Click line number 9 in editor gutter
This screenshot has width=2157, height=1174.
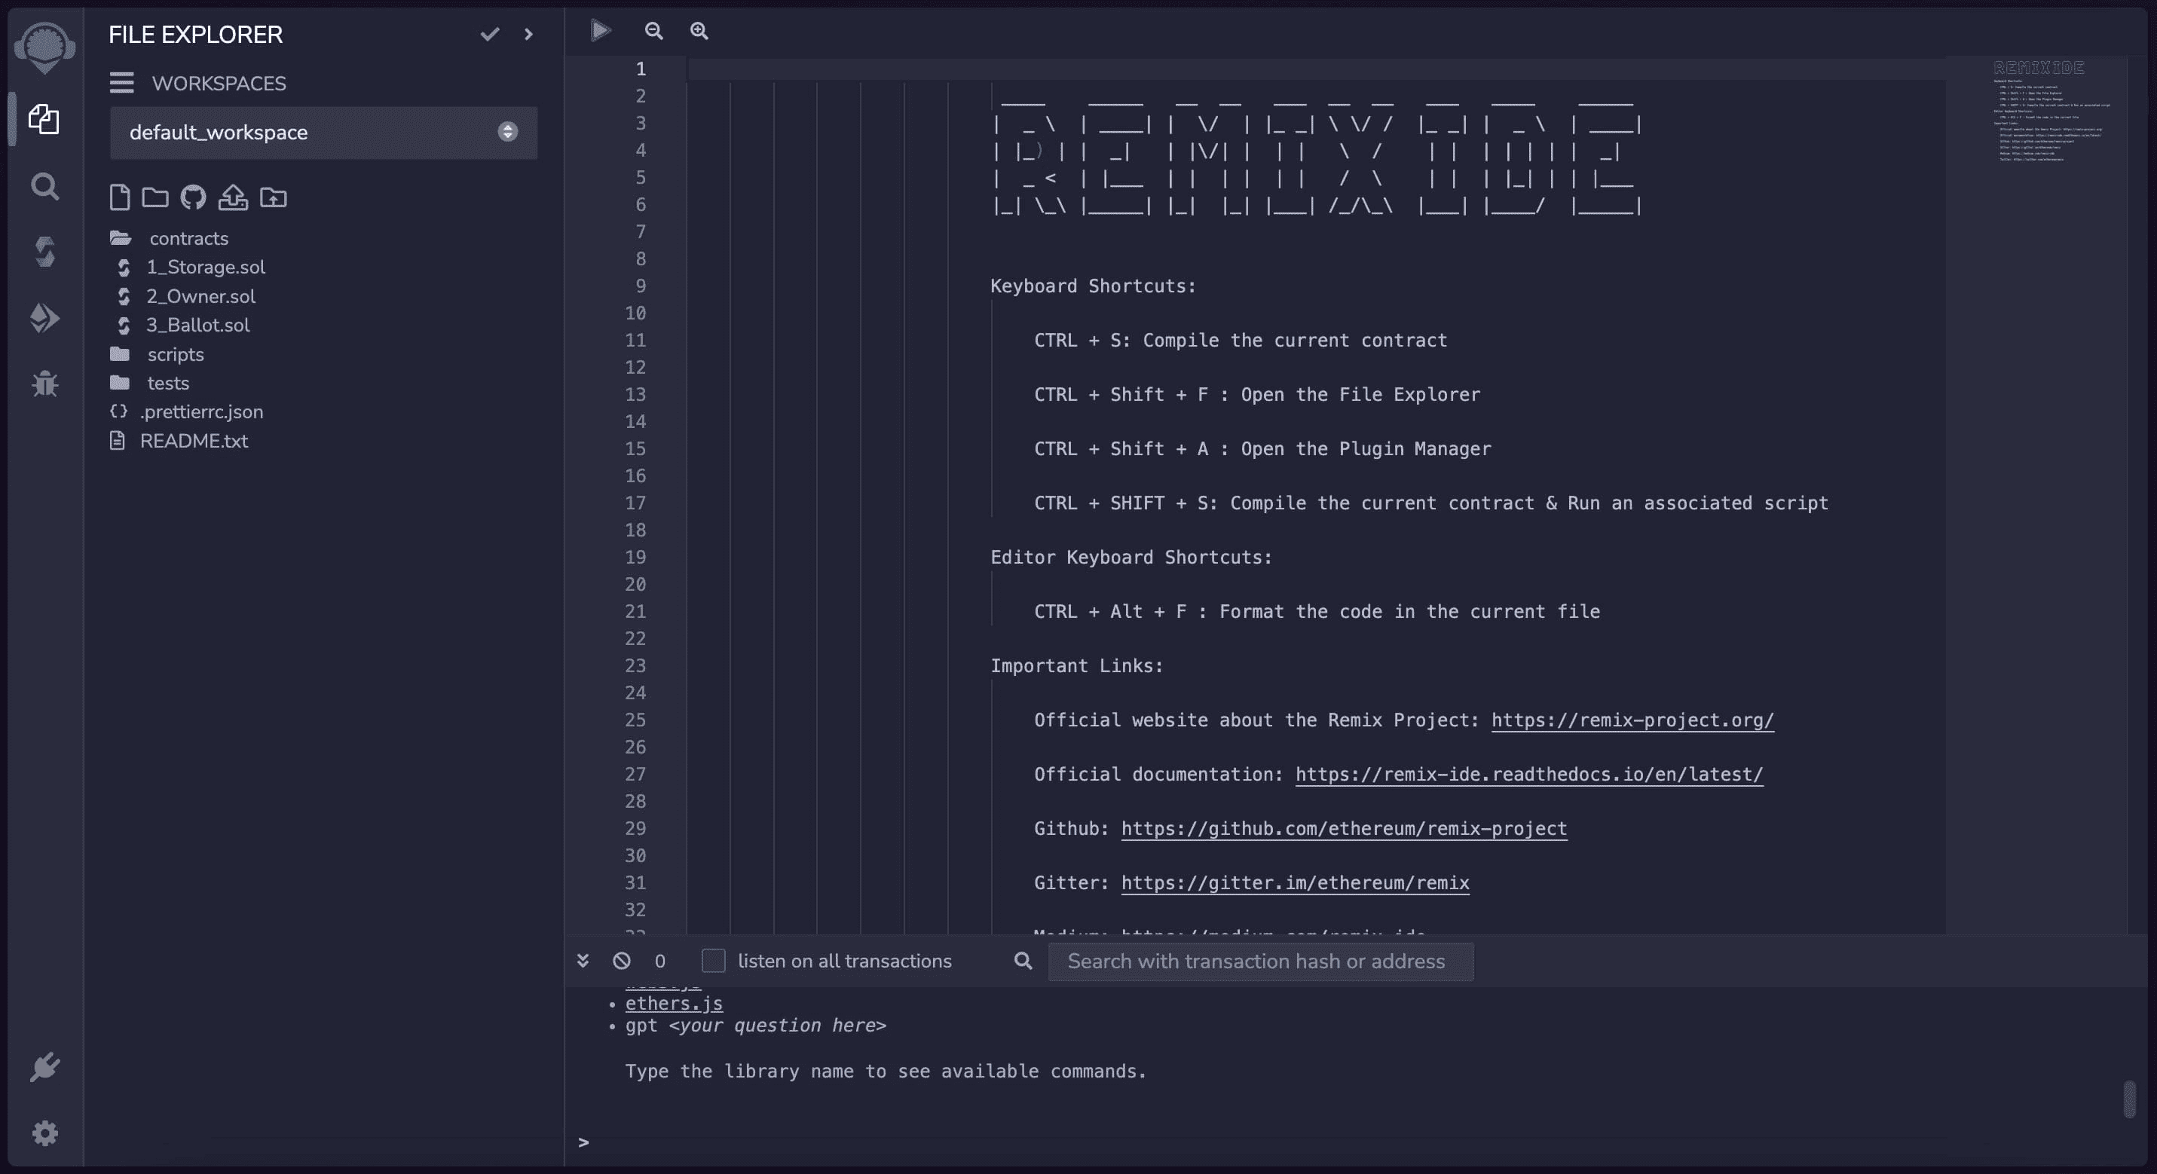(641, 286)
